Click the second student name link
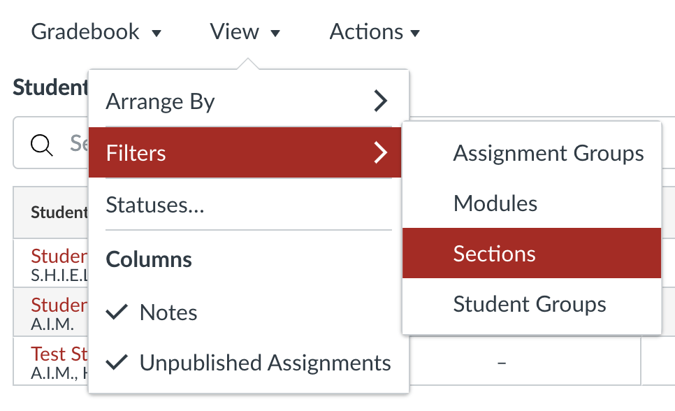675x411 pixels. tap(59, 305)
